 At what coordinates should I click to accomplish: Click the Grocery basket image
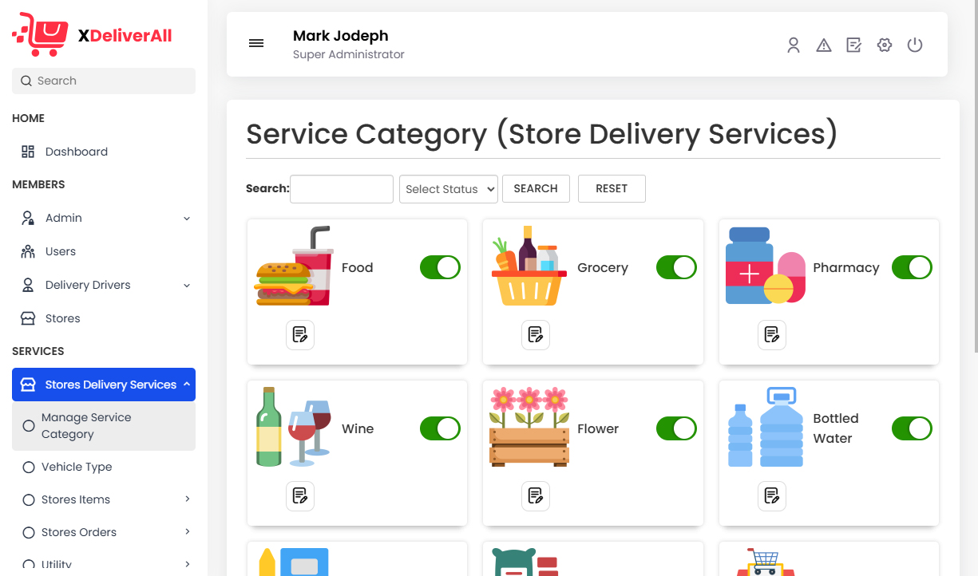(x=529, y=266)
